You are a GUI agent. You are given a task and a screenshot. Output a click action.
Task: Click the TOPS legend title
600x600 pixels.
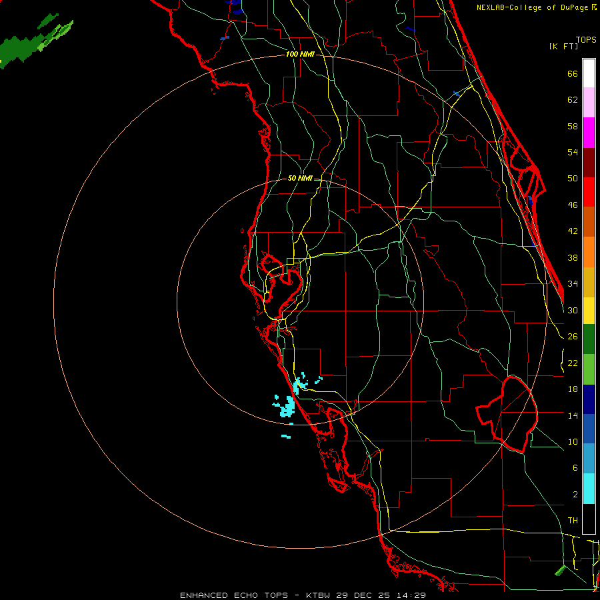pos(586,40)
